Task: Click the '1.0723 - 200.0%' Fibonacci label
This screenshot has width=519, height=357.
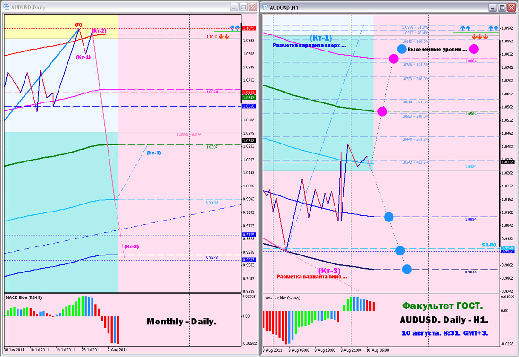Action: (x=415, y=79)
